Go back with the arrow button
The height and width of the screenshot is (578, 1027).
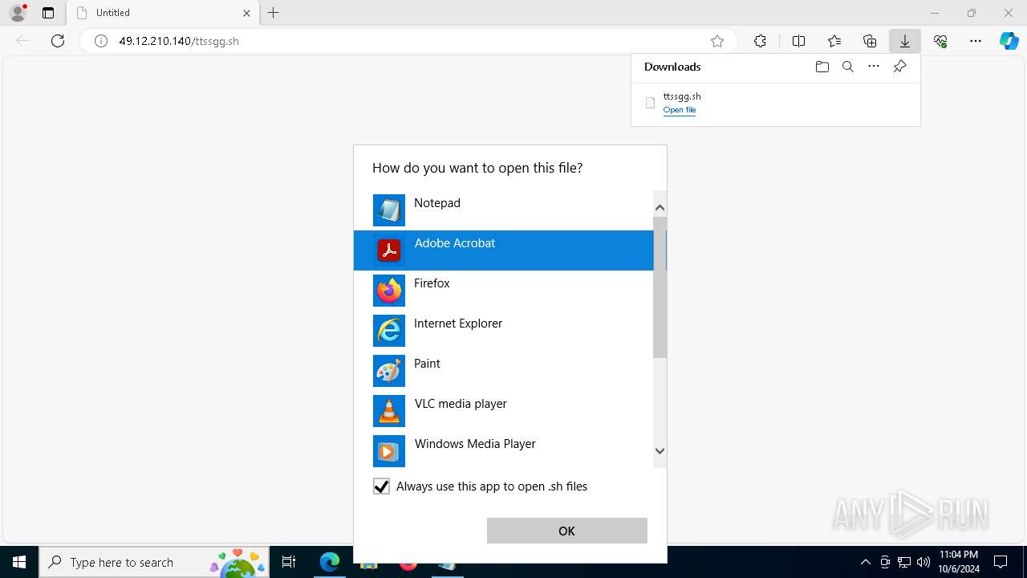(x=22, y=41)
